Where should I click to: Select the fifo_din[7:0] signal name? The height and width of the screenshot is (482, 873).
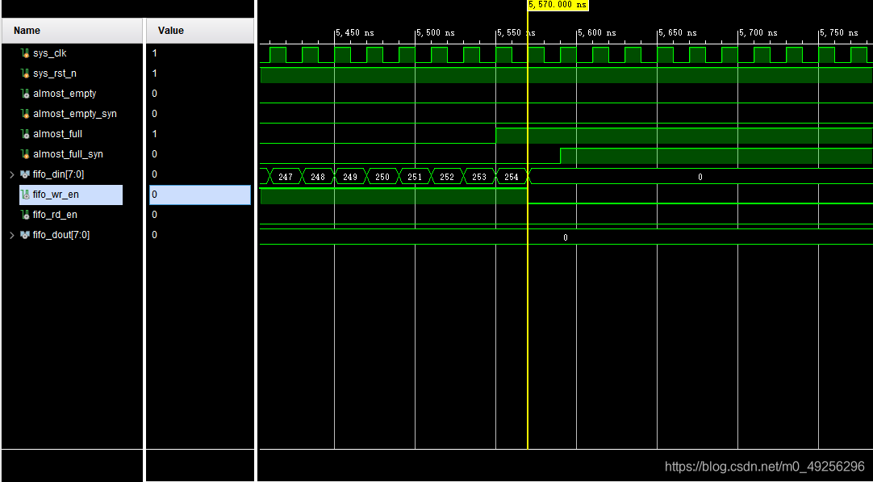(58, 174)
